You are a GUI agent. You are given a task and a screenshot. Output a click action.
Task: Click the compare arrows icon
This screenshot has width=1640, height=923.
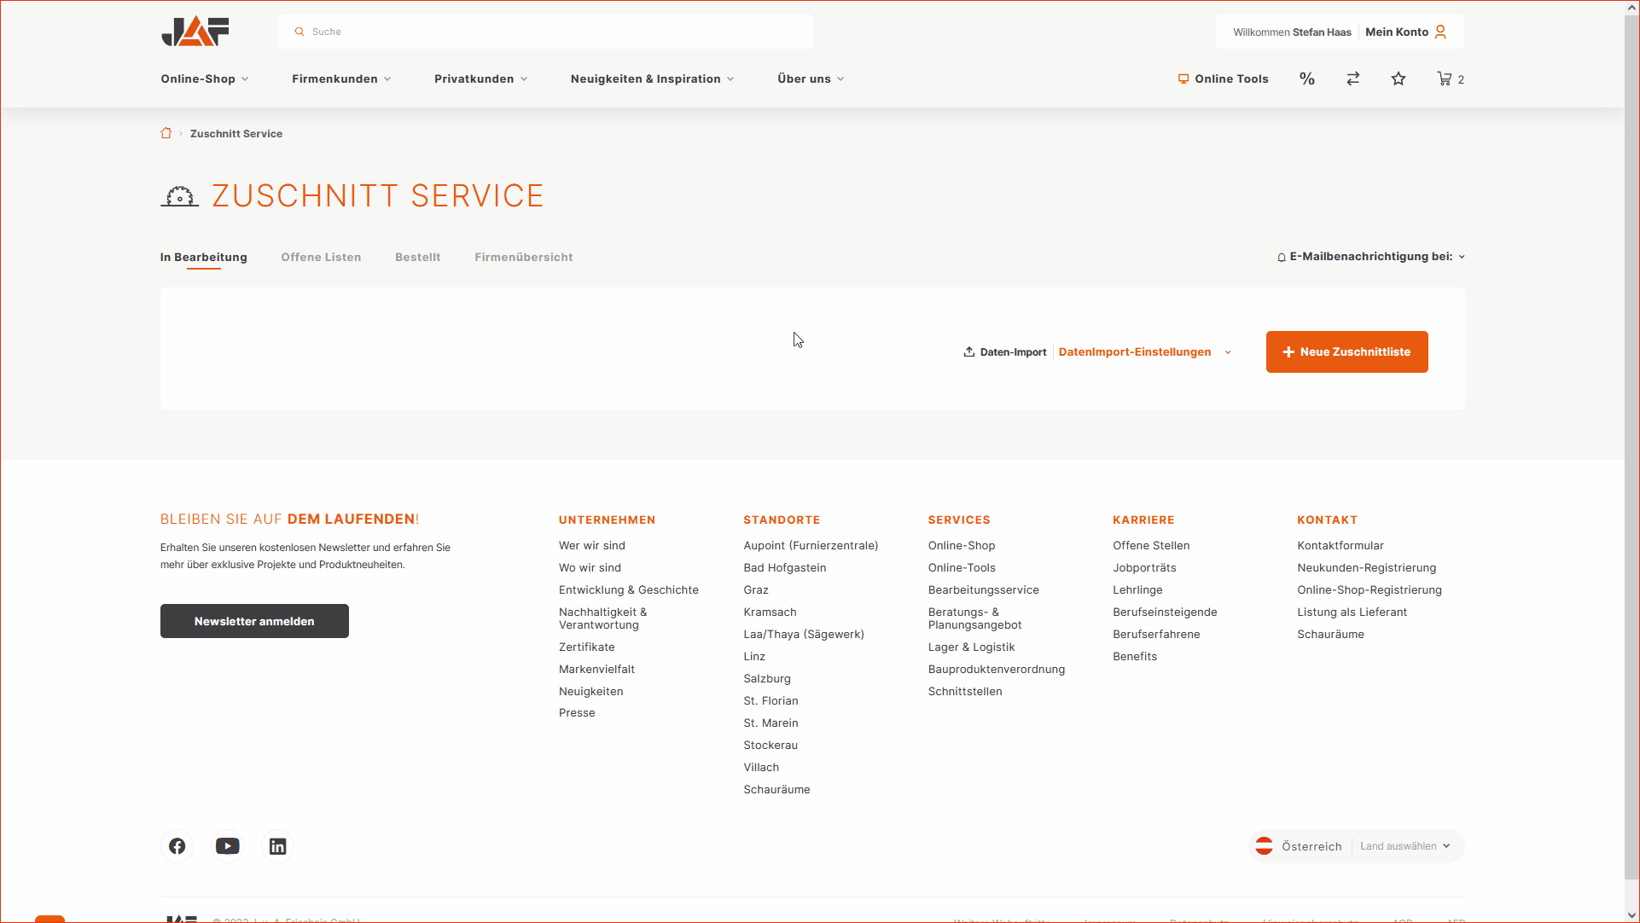(x=1352, y=78)
